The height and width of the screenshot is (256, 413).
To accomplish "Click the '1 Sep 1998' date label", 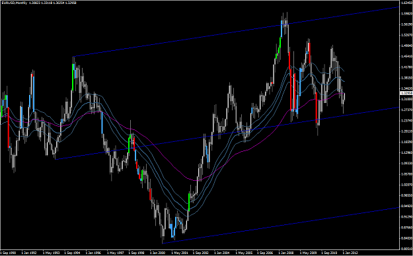I will pyautogui.click(x=136, y=253).
